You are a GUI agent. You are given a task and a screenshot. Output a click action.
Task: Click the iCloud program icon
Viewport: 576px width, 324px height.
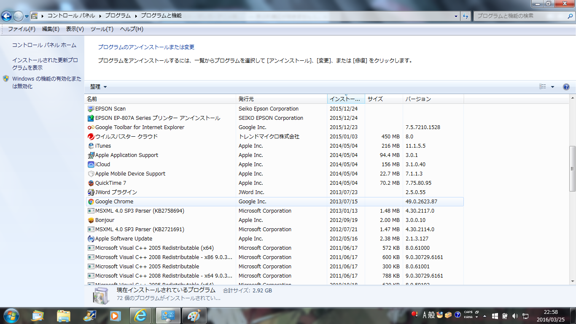click(91, 165)
